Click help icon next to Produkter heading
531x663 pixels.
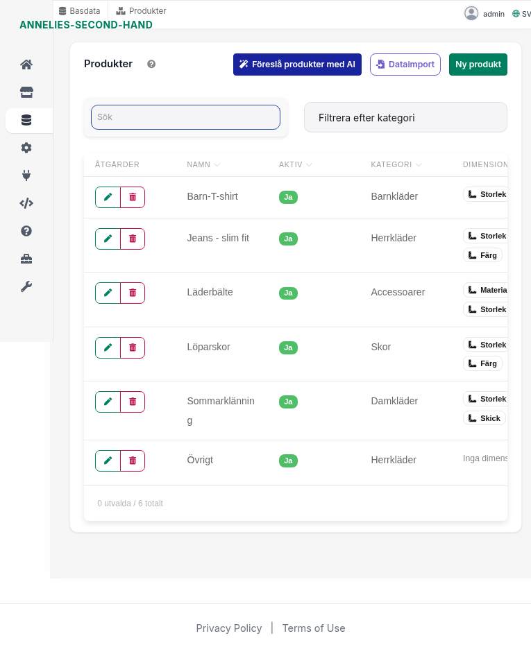click(151, 64)
